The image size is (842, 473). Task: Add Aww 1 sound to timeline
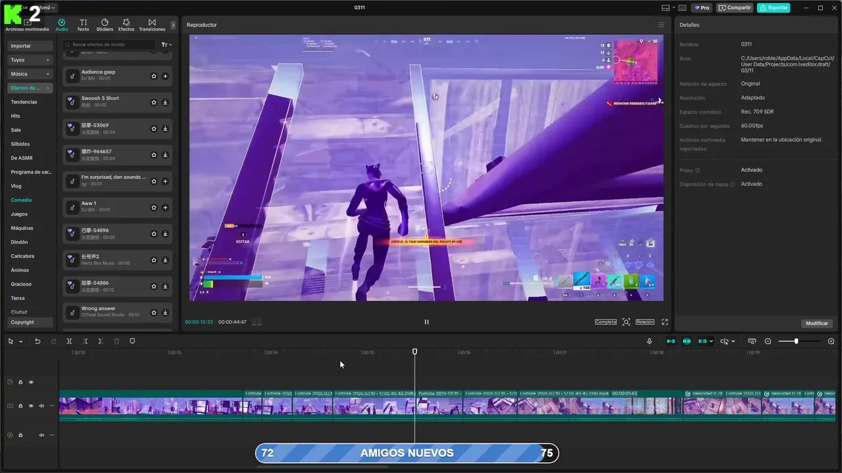click(x=165, y=208)
